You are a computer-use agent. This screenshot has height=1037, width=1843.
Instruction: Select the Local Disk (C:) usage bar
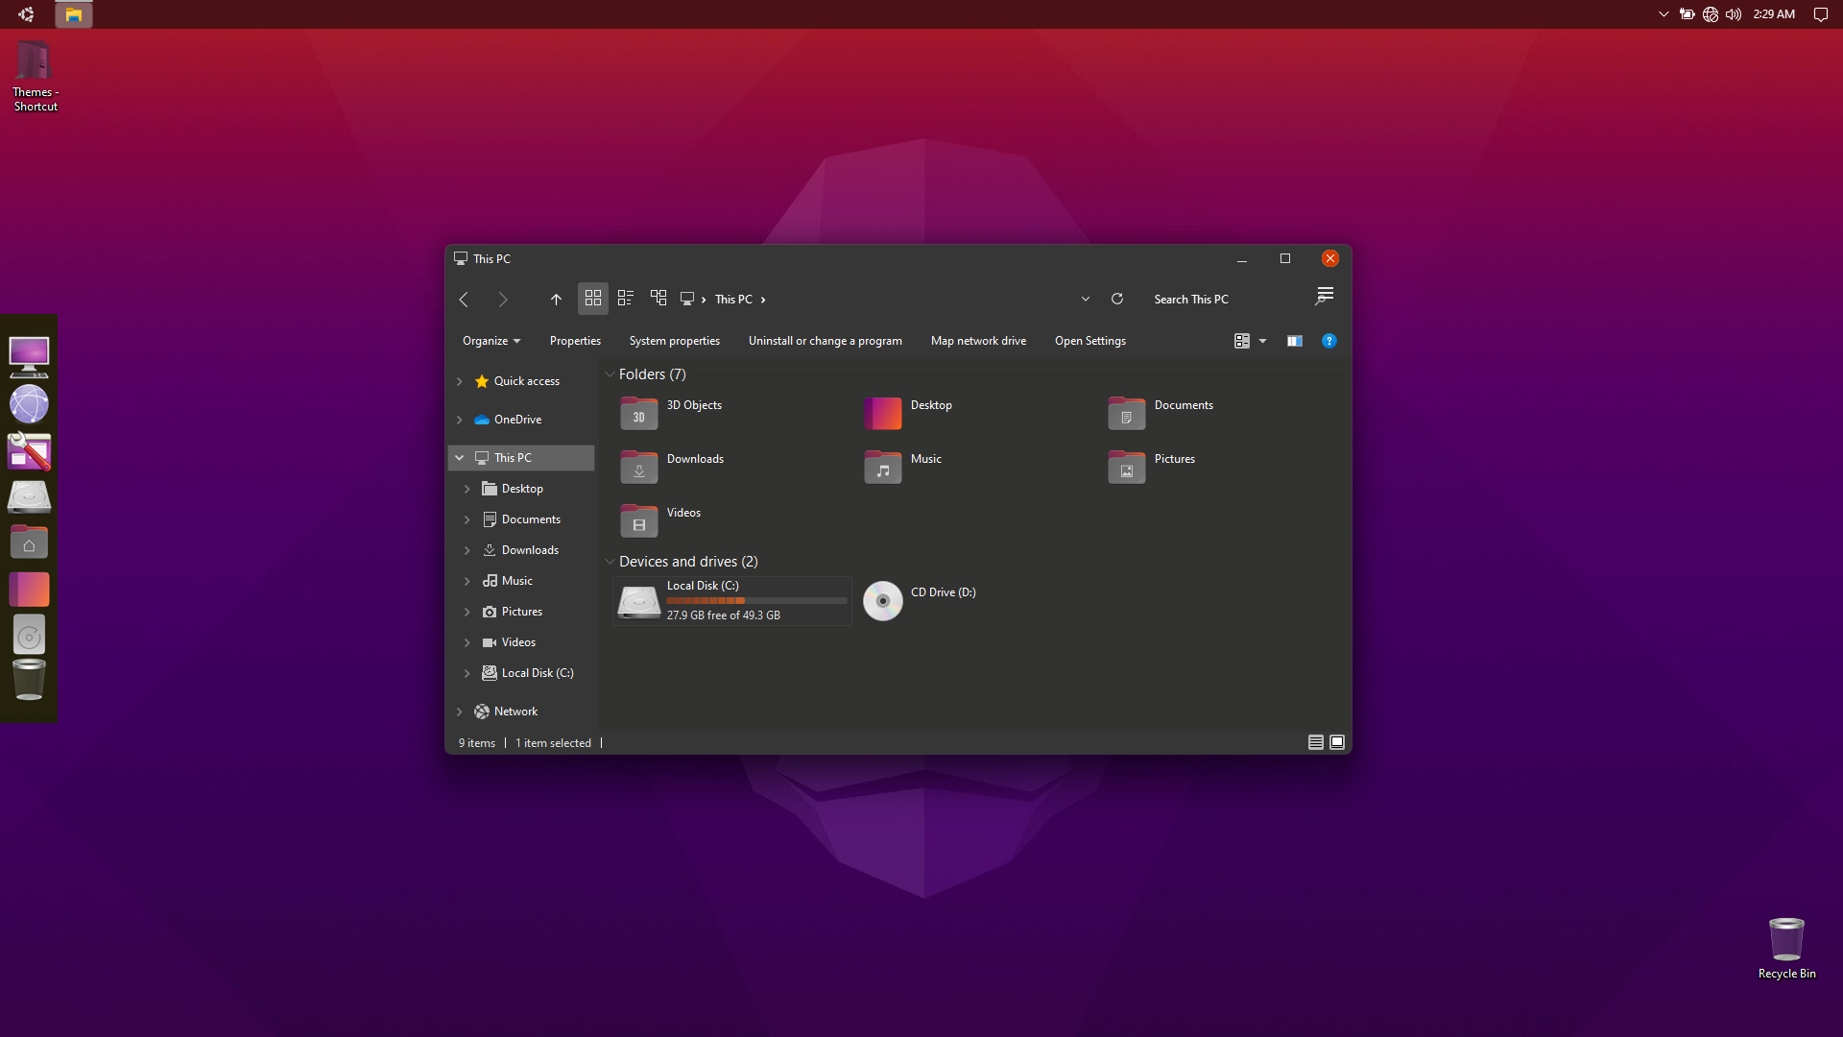[756, 601]
